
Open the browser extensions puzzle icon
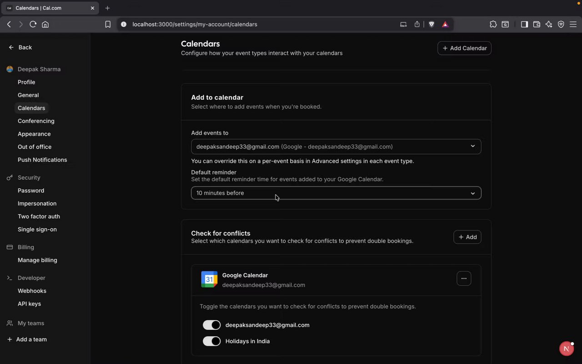tap(493, 25)
